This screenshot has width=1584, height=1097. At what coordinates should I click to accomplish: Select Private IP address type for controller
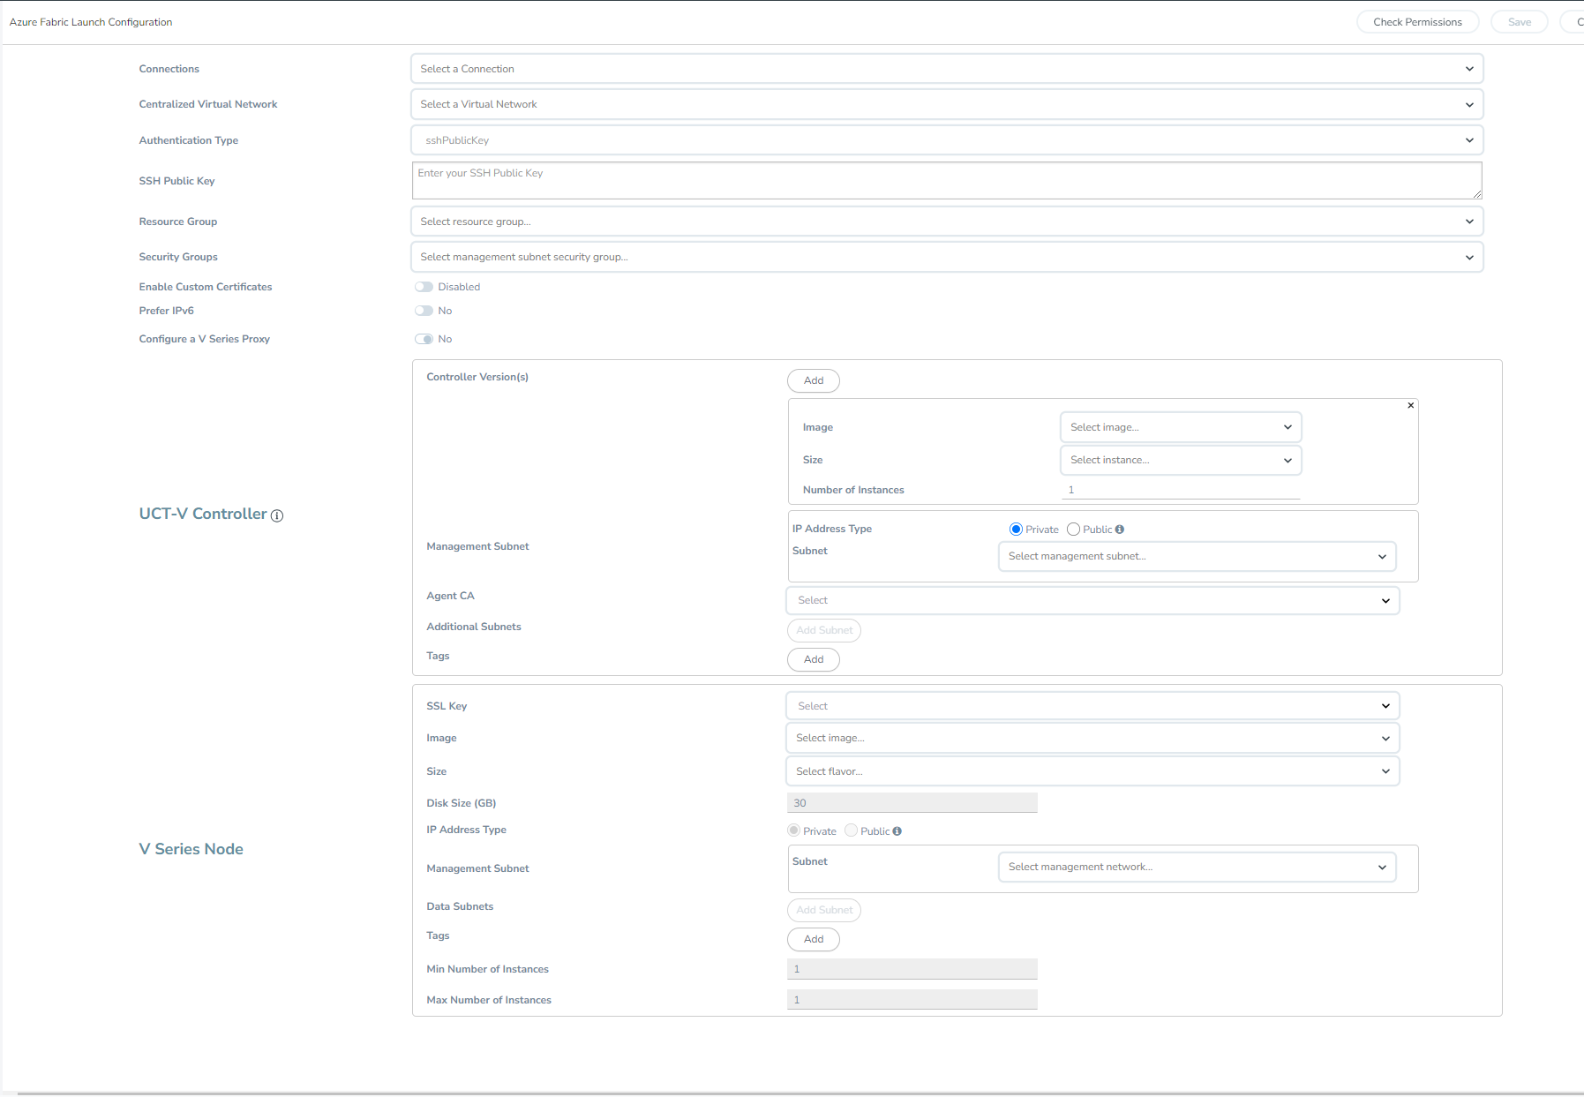click(x=1016, y=530)
